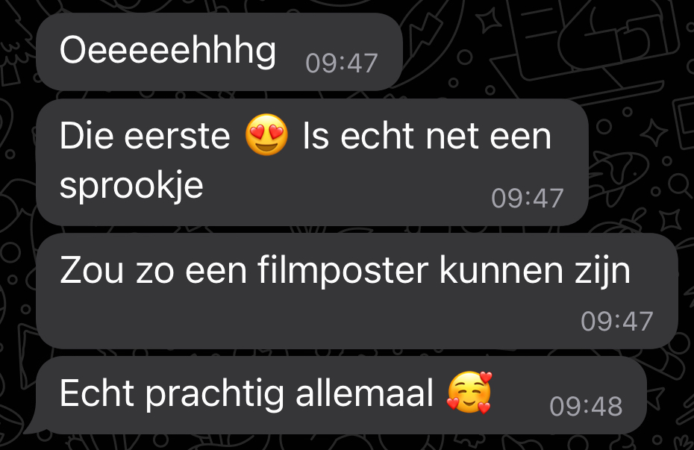The image size is (694, 450).
Task: Select the 'Oeeeeehhhg' message bubble
Action: [x=219, y=51]
